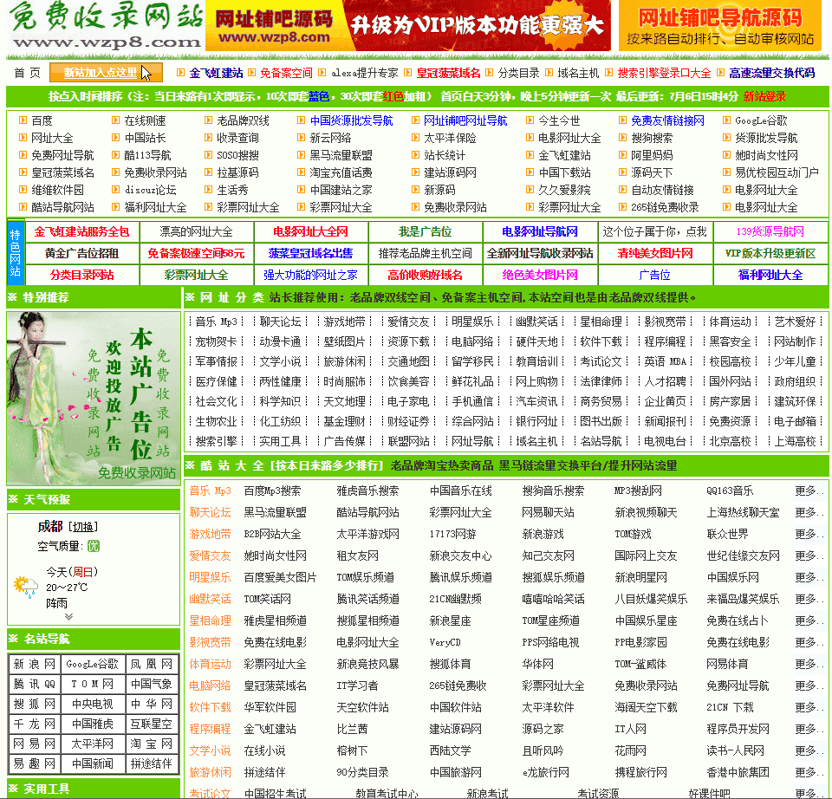Click the red 电影网址大全网 cell
This screenshot has height=799, width=832.
(x=313, y=232)
